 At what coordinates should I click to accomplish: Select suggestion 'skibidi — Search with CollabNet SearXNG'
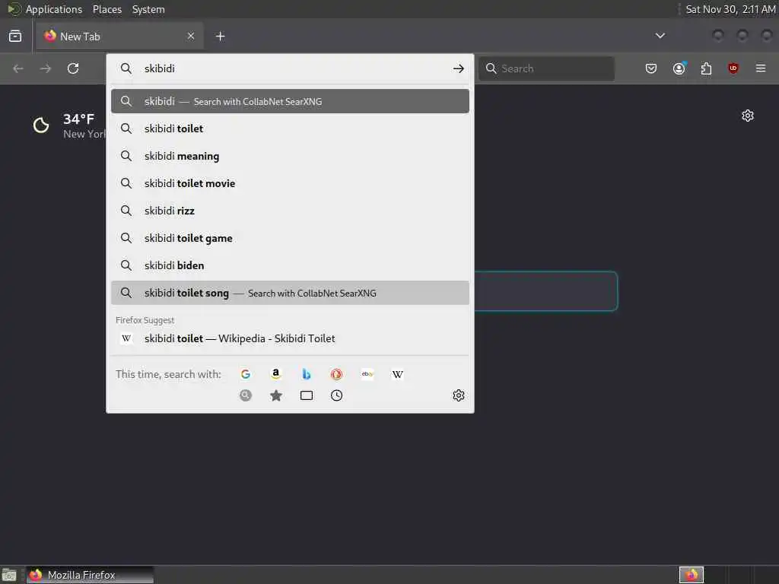pos(290,101)
